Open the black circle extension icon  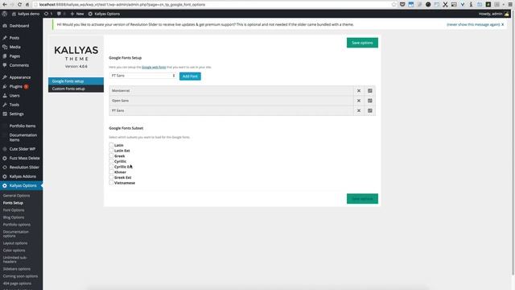[x=428, y=5]
